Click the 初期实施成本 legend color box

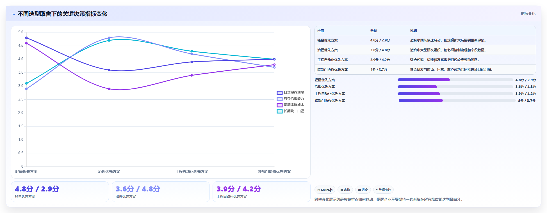coord(280,105)
